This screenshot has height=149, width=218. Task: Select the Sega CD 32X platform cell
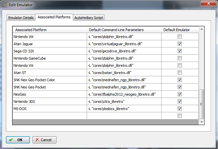pyautogui.click(x=50, y=51)
